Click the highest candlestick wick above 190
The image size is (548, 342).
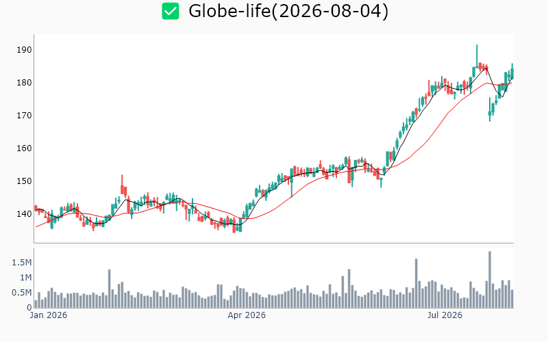tap(477, 56)
